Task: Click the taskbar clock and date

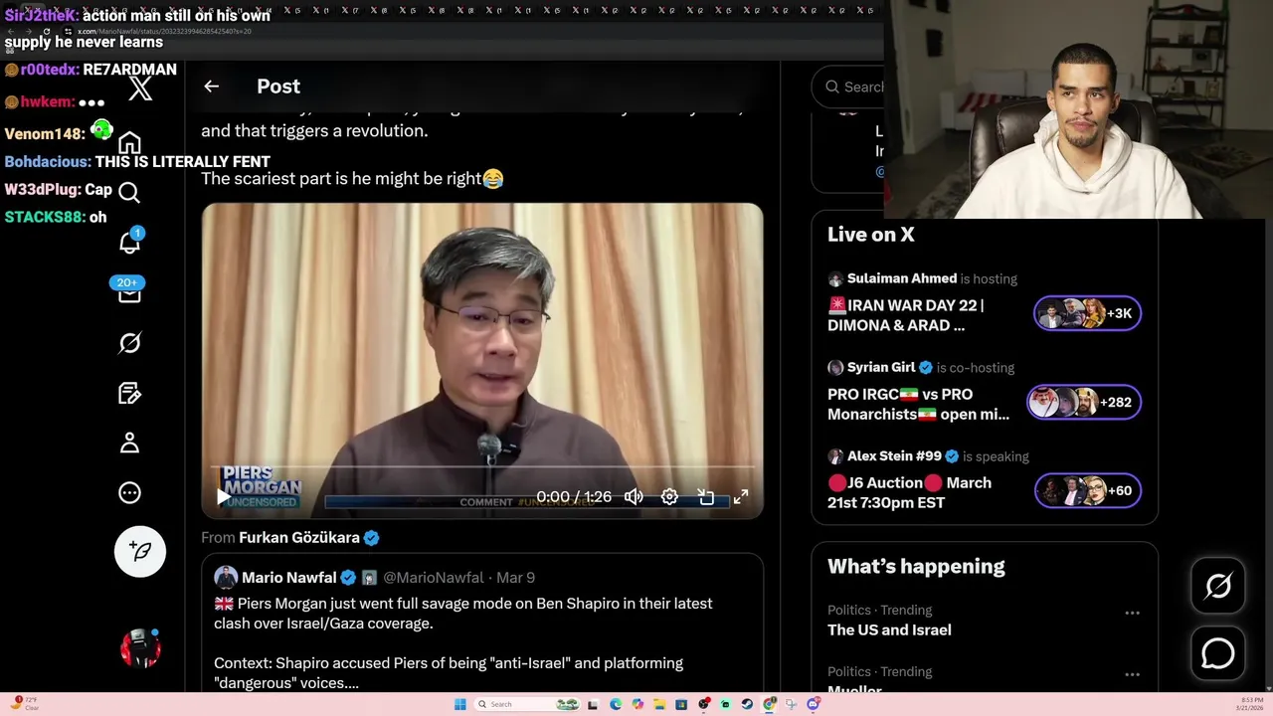Action: (x=1249, y=704)
